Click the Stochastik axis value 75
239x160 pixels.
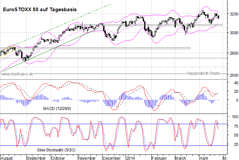click(x=236, y=126)
